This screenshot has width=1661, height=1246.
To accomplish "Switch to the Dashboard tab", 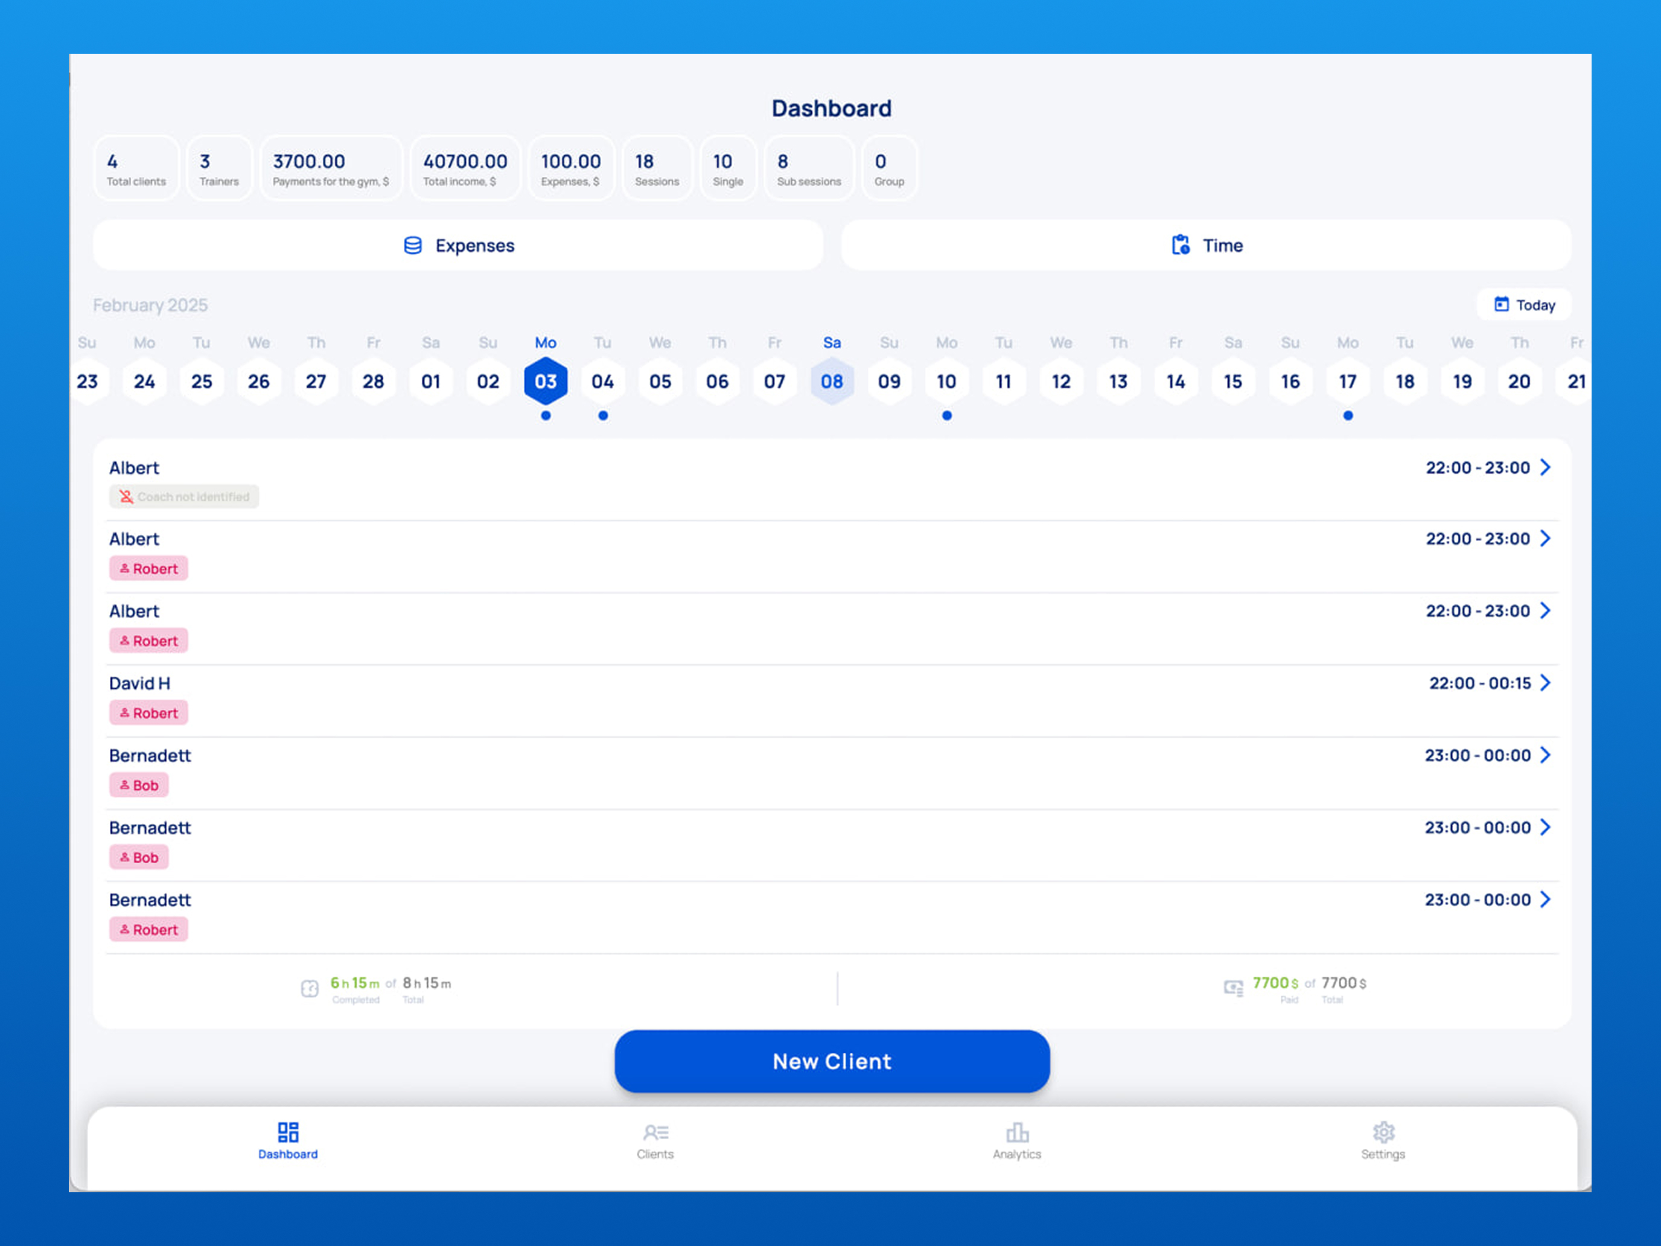I will click(287, 1141).
